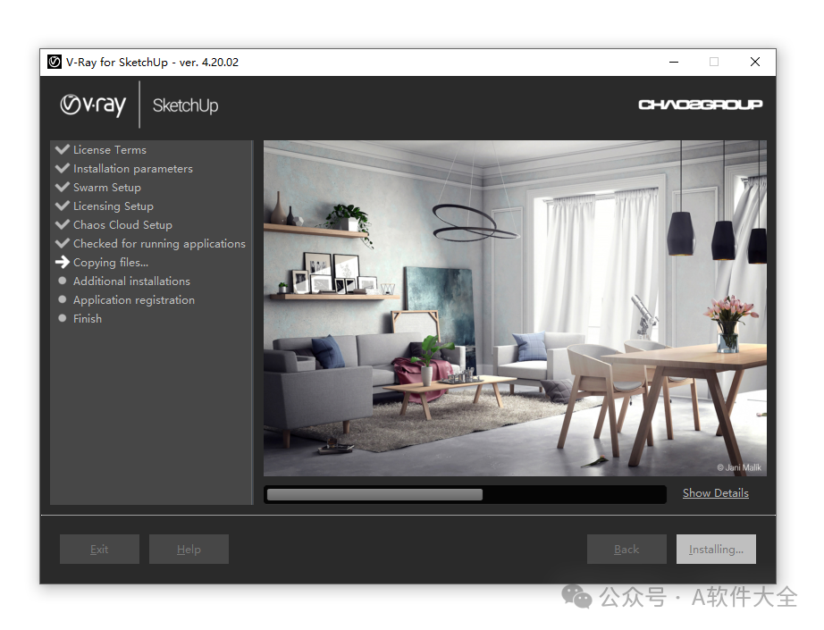This screenshot has width=824, height=630.
Task: Click the checkmark beside Installation parameters
Action: [63, 168]
